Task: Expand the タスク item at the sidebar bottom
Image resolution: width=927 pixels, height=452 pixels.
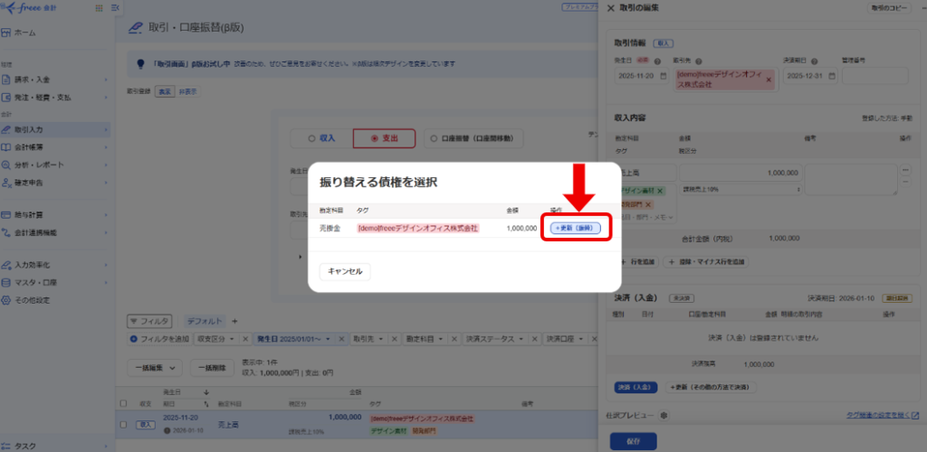Action: (107, 446)
